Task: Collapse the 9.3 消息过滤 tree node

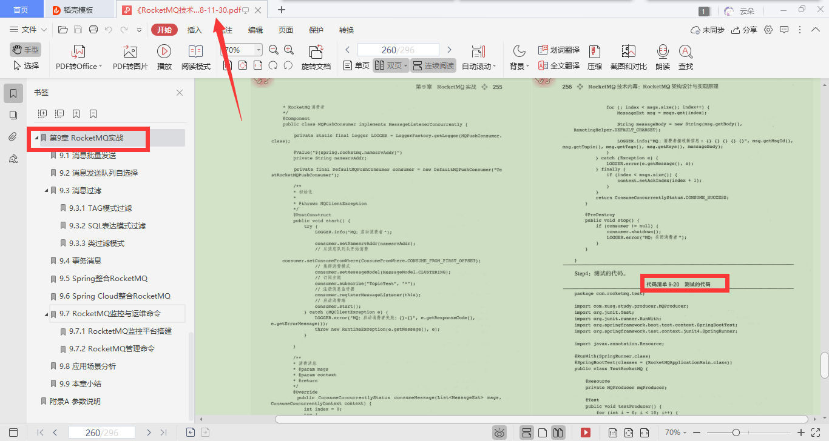Action: click(x=46, y=191)
